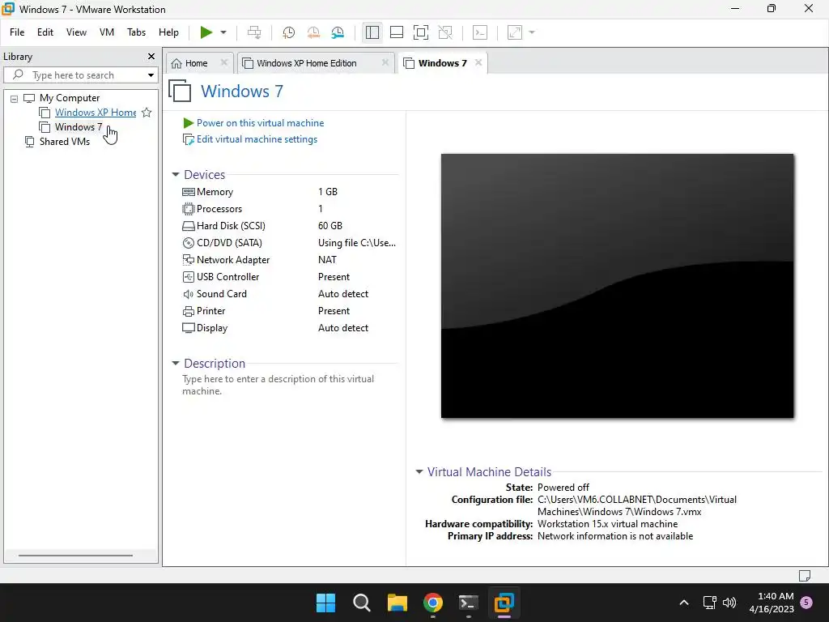Close the Library panel
The image size is (829, 622).
[x=151, y=56]
